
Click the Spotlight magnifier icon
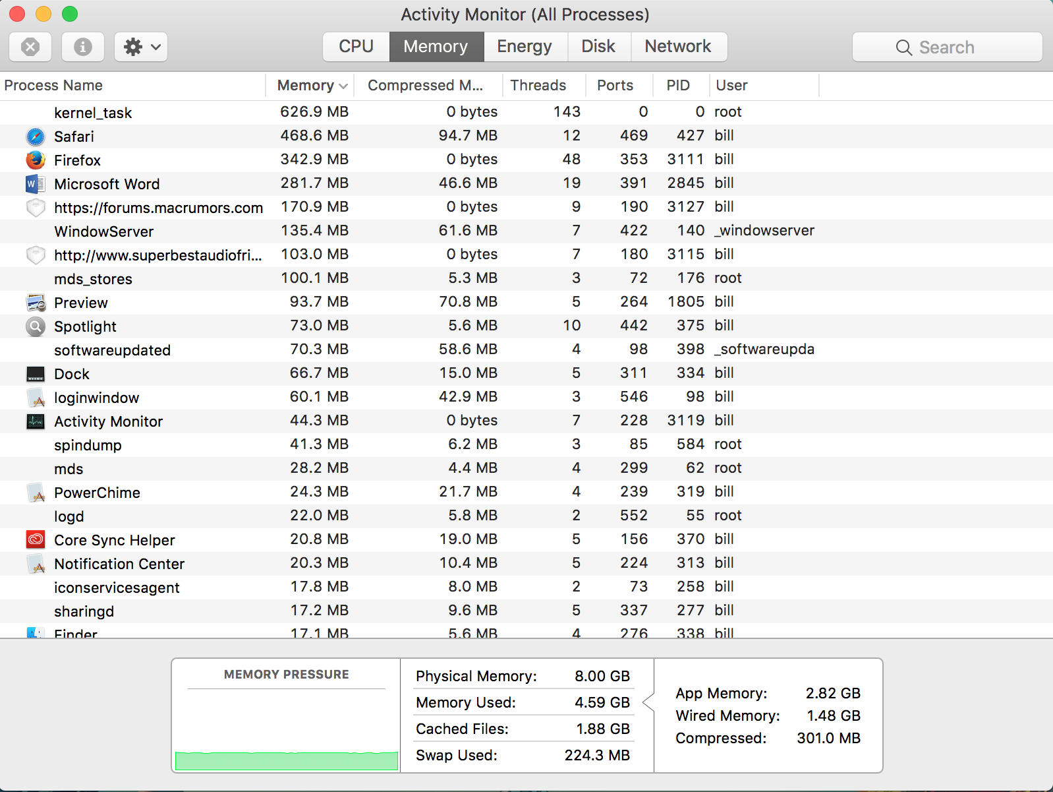click(36, 326)
